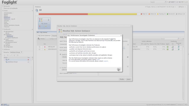Click Agent status icon of first row

coord(167,47)
